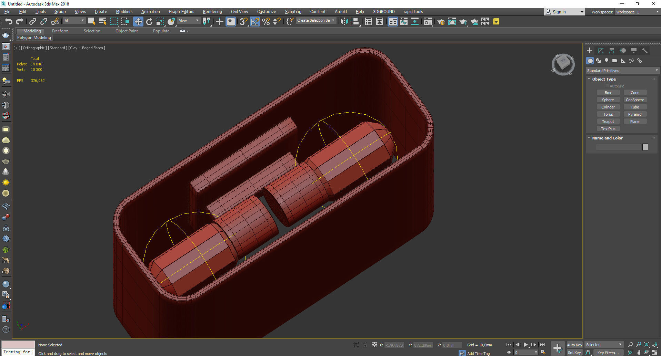This screenshot has height=356, width=661.
Task: Open the Graph Editors menu
Action: click(x=181, y=12)
